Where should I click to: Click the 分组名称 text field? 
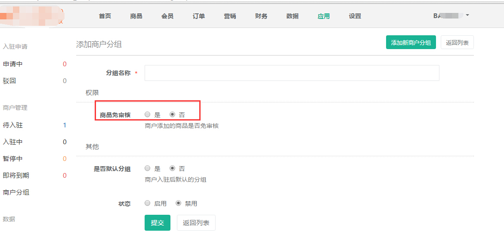[291, 73]
